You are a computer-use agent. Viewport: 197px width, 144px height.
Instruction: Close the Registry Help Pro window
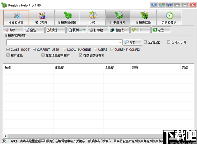[x=192, y=5]
